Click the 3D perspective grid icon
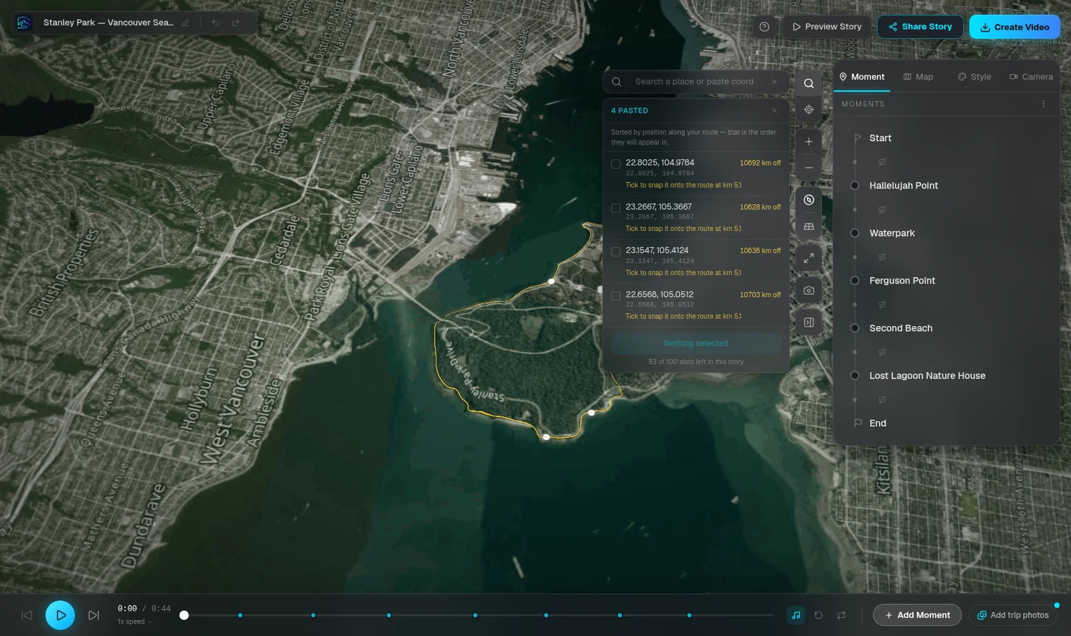The width and height of the screenshot is (1071, 636). coord(809,226)
